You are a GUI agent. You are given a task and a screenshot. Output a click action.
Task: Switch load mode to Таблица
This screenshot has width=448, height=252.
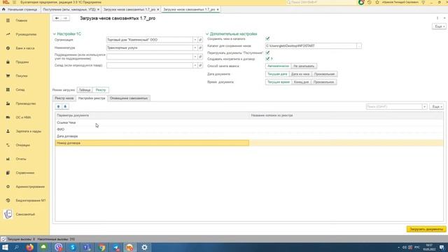point(85,90)
